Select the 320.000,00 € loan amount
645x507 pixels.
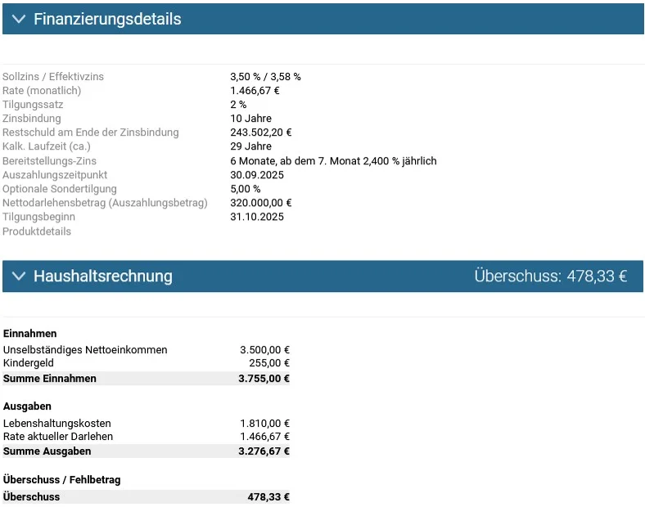coord(261,203)
